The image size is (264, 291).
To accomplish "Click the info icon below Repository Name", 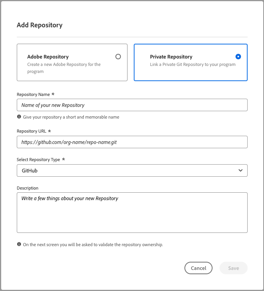I will click(x=19, y=117).
